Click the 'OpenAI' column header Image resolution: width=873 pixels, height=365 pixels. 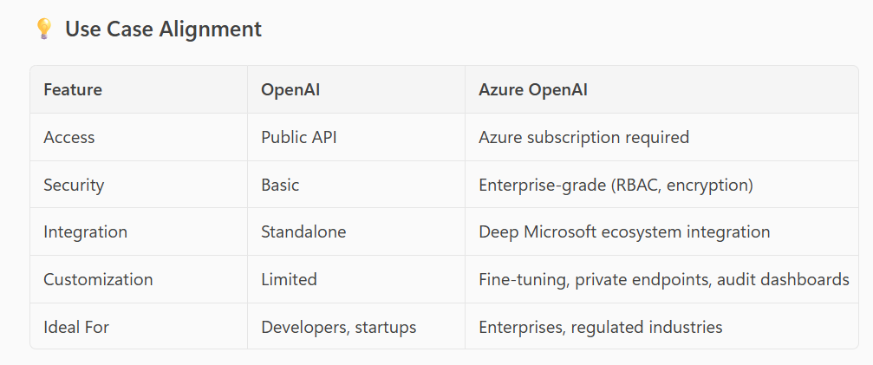tap(290, 89)
